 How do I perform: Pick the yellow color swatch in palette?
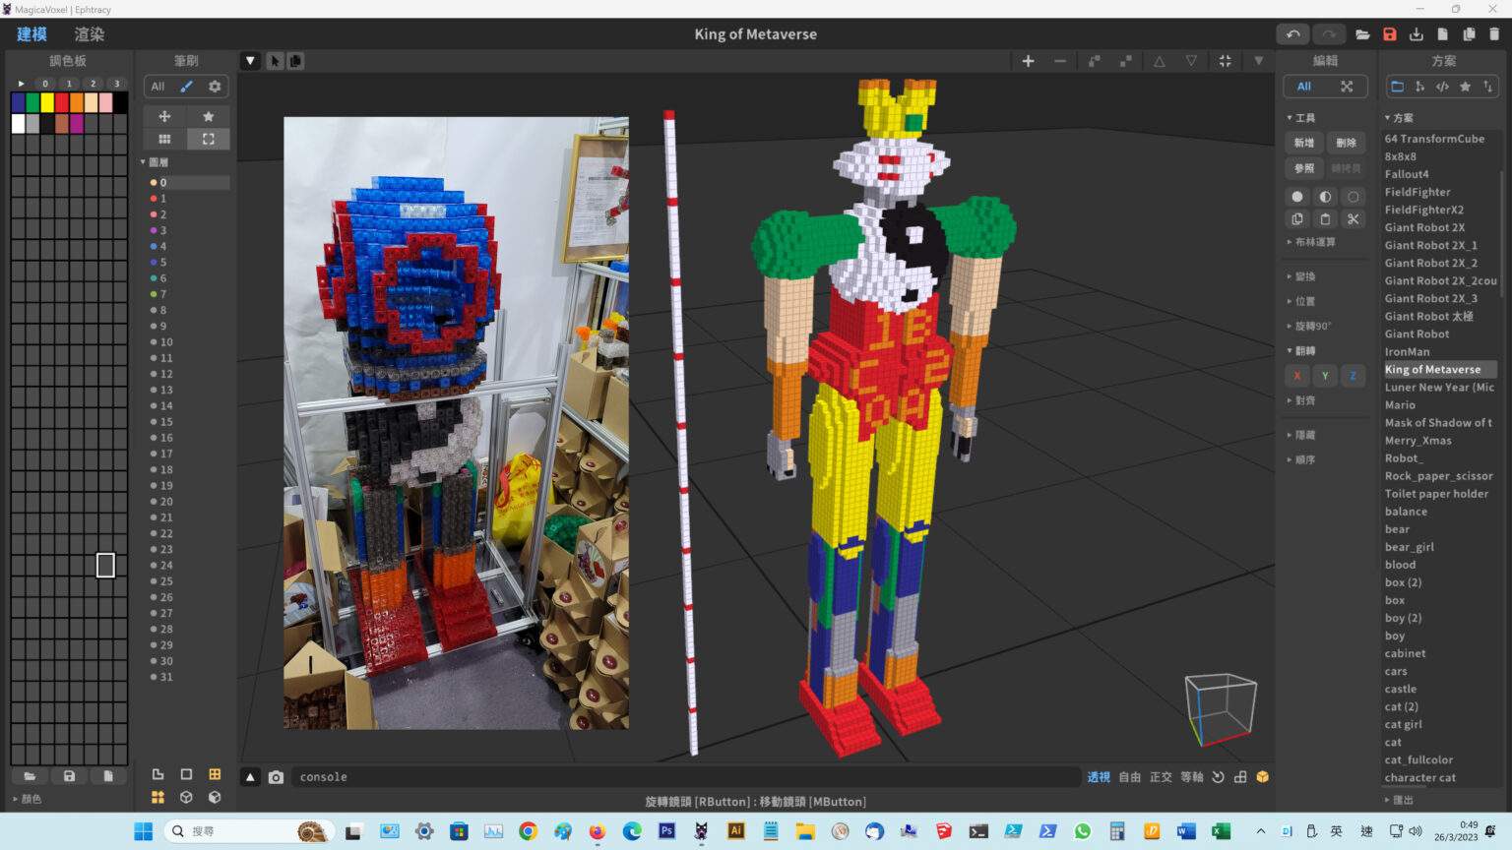point(46,102)
